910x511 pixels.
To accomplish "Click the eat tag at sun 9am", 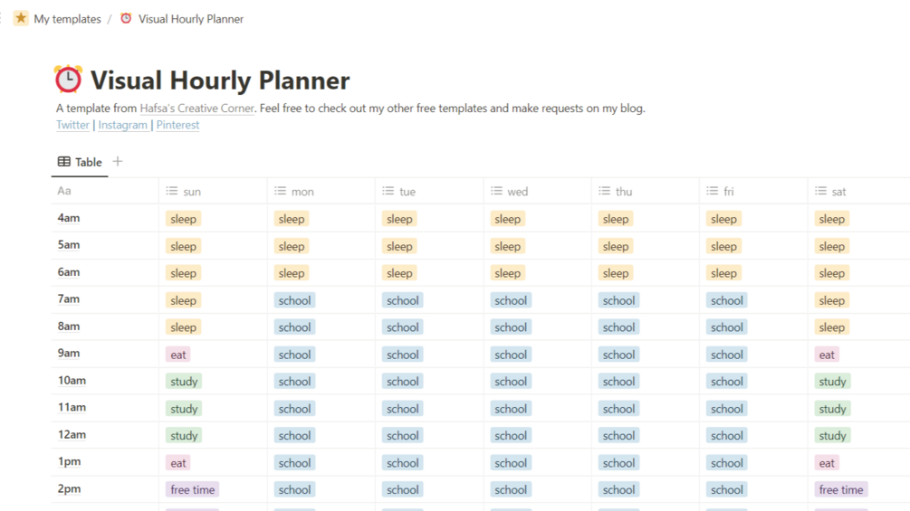I will coord(178,355).
